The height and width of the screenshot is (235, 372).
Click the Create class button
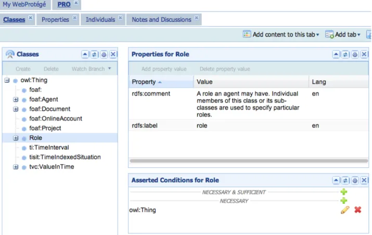(23, 69)
